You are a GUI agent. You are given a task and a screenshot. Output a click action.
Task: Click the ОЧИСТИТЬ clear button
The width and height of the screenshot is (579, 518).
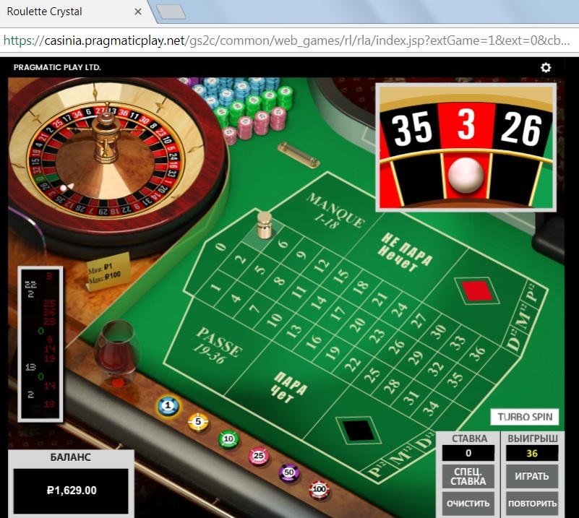click(468, 504)
